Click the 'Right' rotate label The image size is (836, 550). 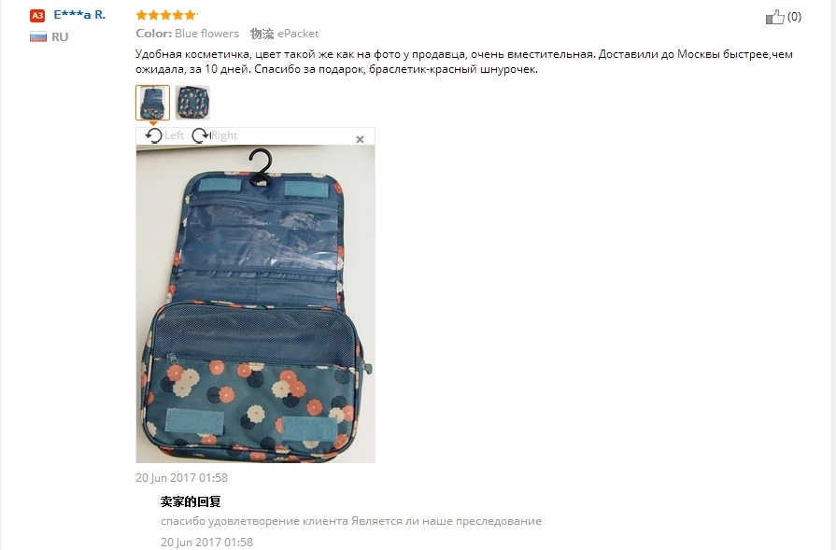(x=224, y=135)
